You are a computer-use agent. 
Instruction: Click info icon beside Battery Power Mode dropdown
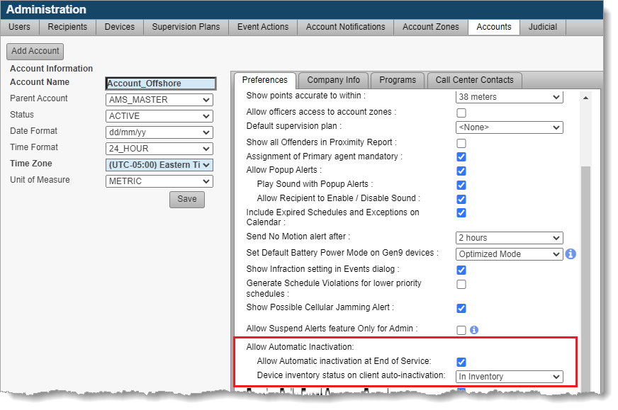571,254
